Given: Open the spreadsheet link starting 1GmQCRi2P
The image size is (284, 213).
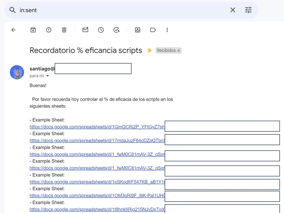Looking at the screenshot, I should (x=97, y=127).
